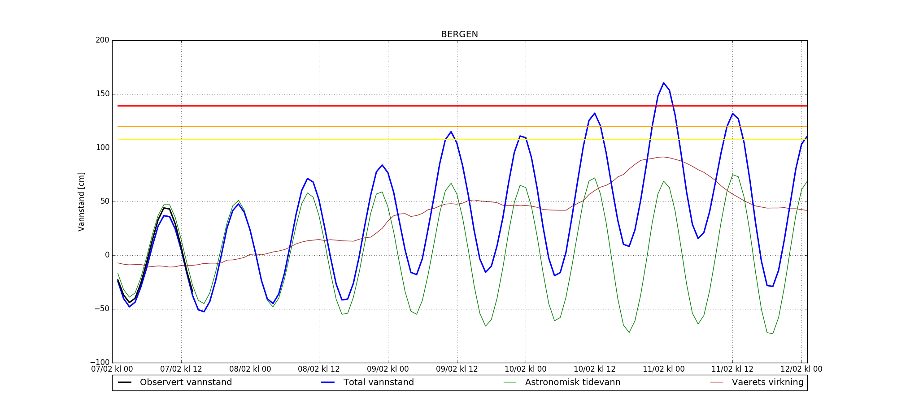Click the highest blue peak near 160 cm
This screenshot has width=897, height=403.
pos(664,83)
